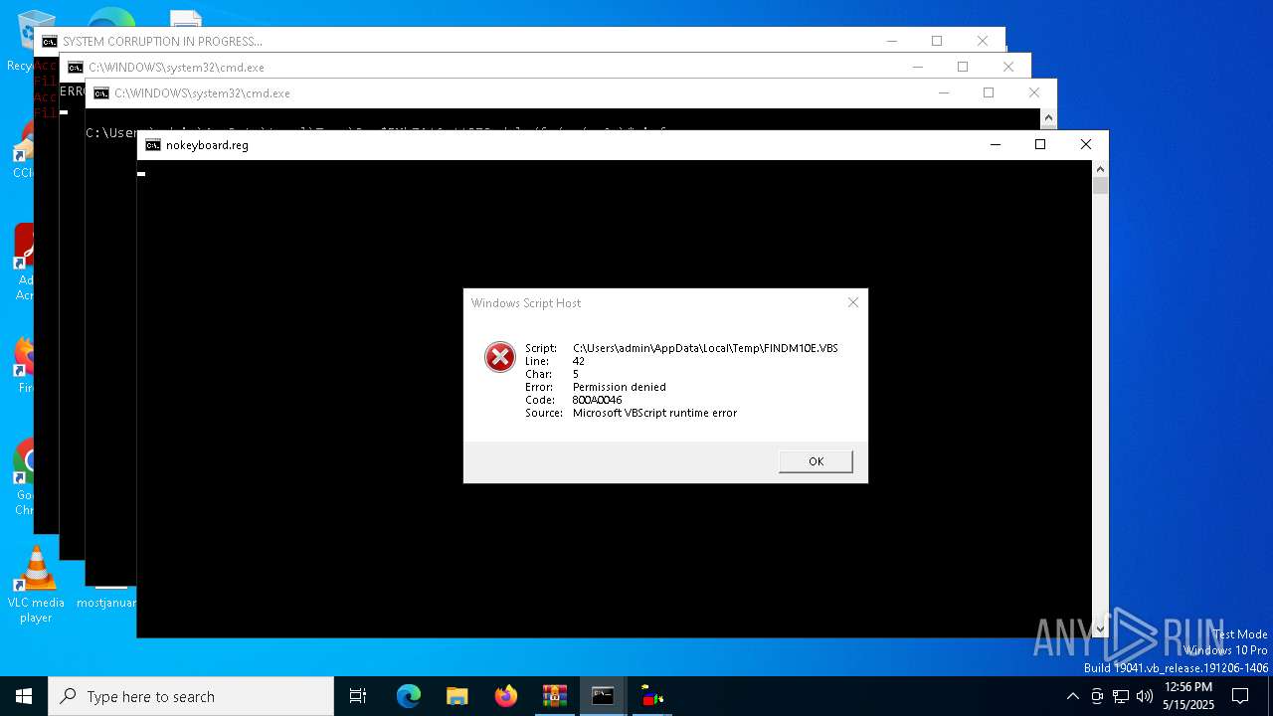Maximize the second cmd.exe window

(963, 67)
